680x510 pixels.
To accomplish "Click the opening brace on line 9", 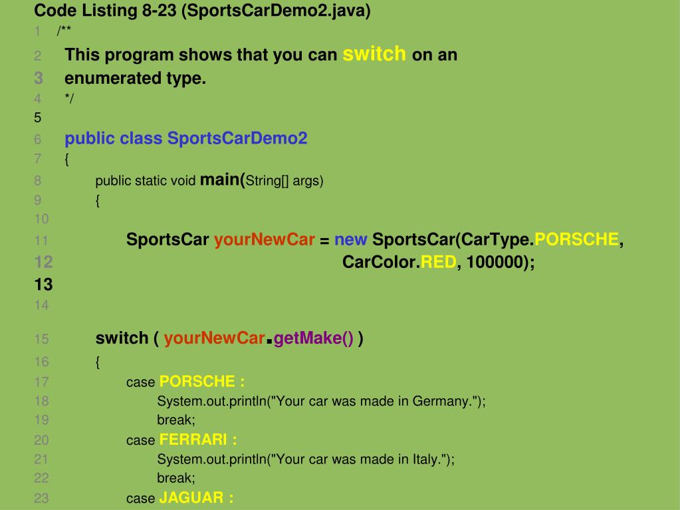I will (98, 201).
